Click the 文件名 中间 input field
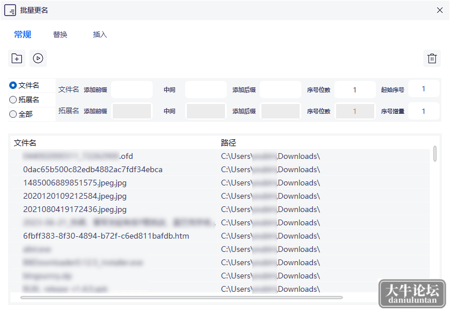 (206, 90)
